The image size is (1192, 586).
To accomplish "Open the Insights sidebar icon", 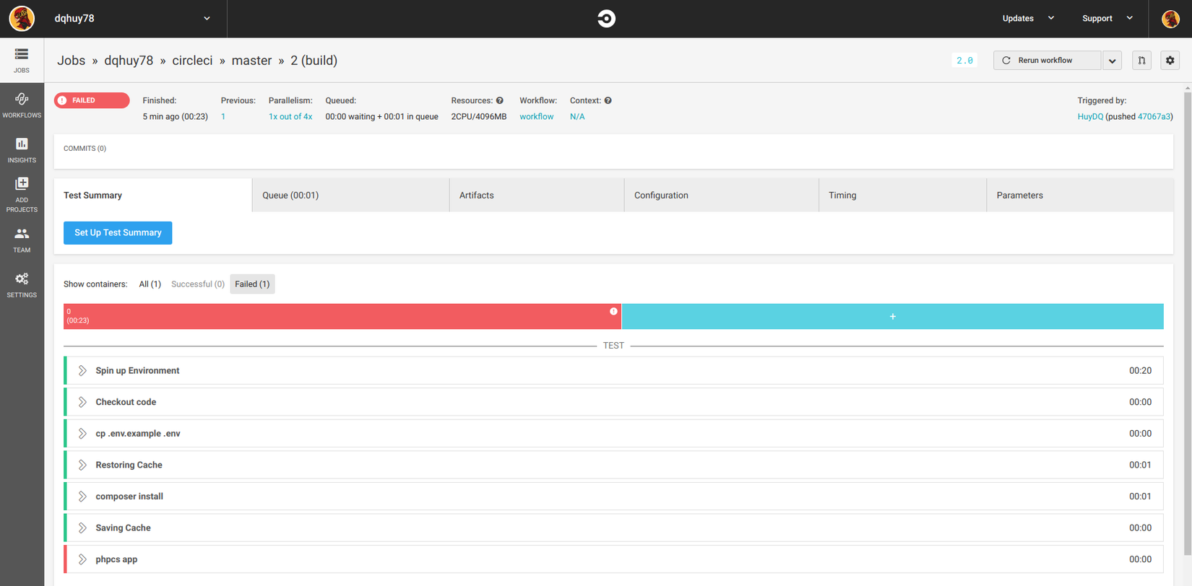I will coord(22,150).
